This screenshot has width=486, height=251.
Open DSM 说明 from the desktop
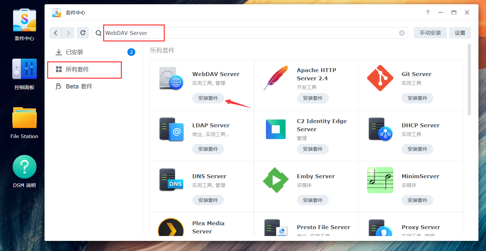[24, 166]
